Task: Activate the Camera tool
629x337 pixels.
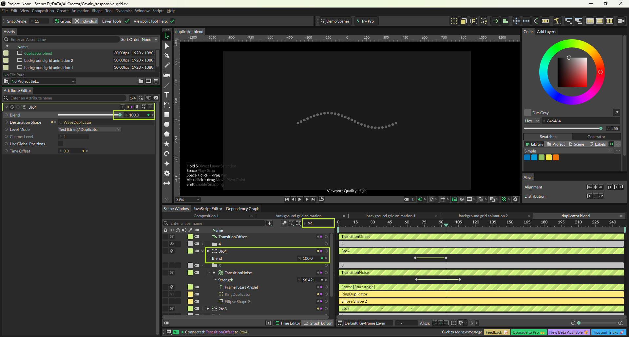Action: coord(167,75)
